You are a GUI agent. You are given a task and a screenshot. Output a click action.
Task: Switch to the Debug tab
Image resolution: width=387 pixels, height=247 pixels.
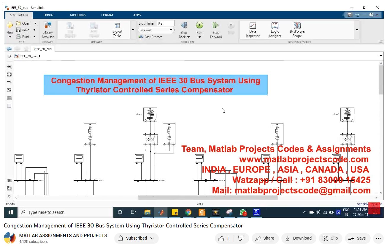click(48, 15)
